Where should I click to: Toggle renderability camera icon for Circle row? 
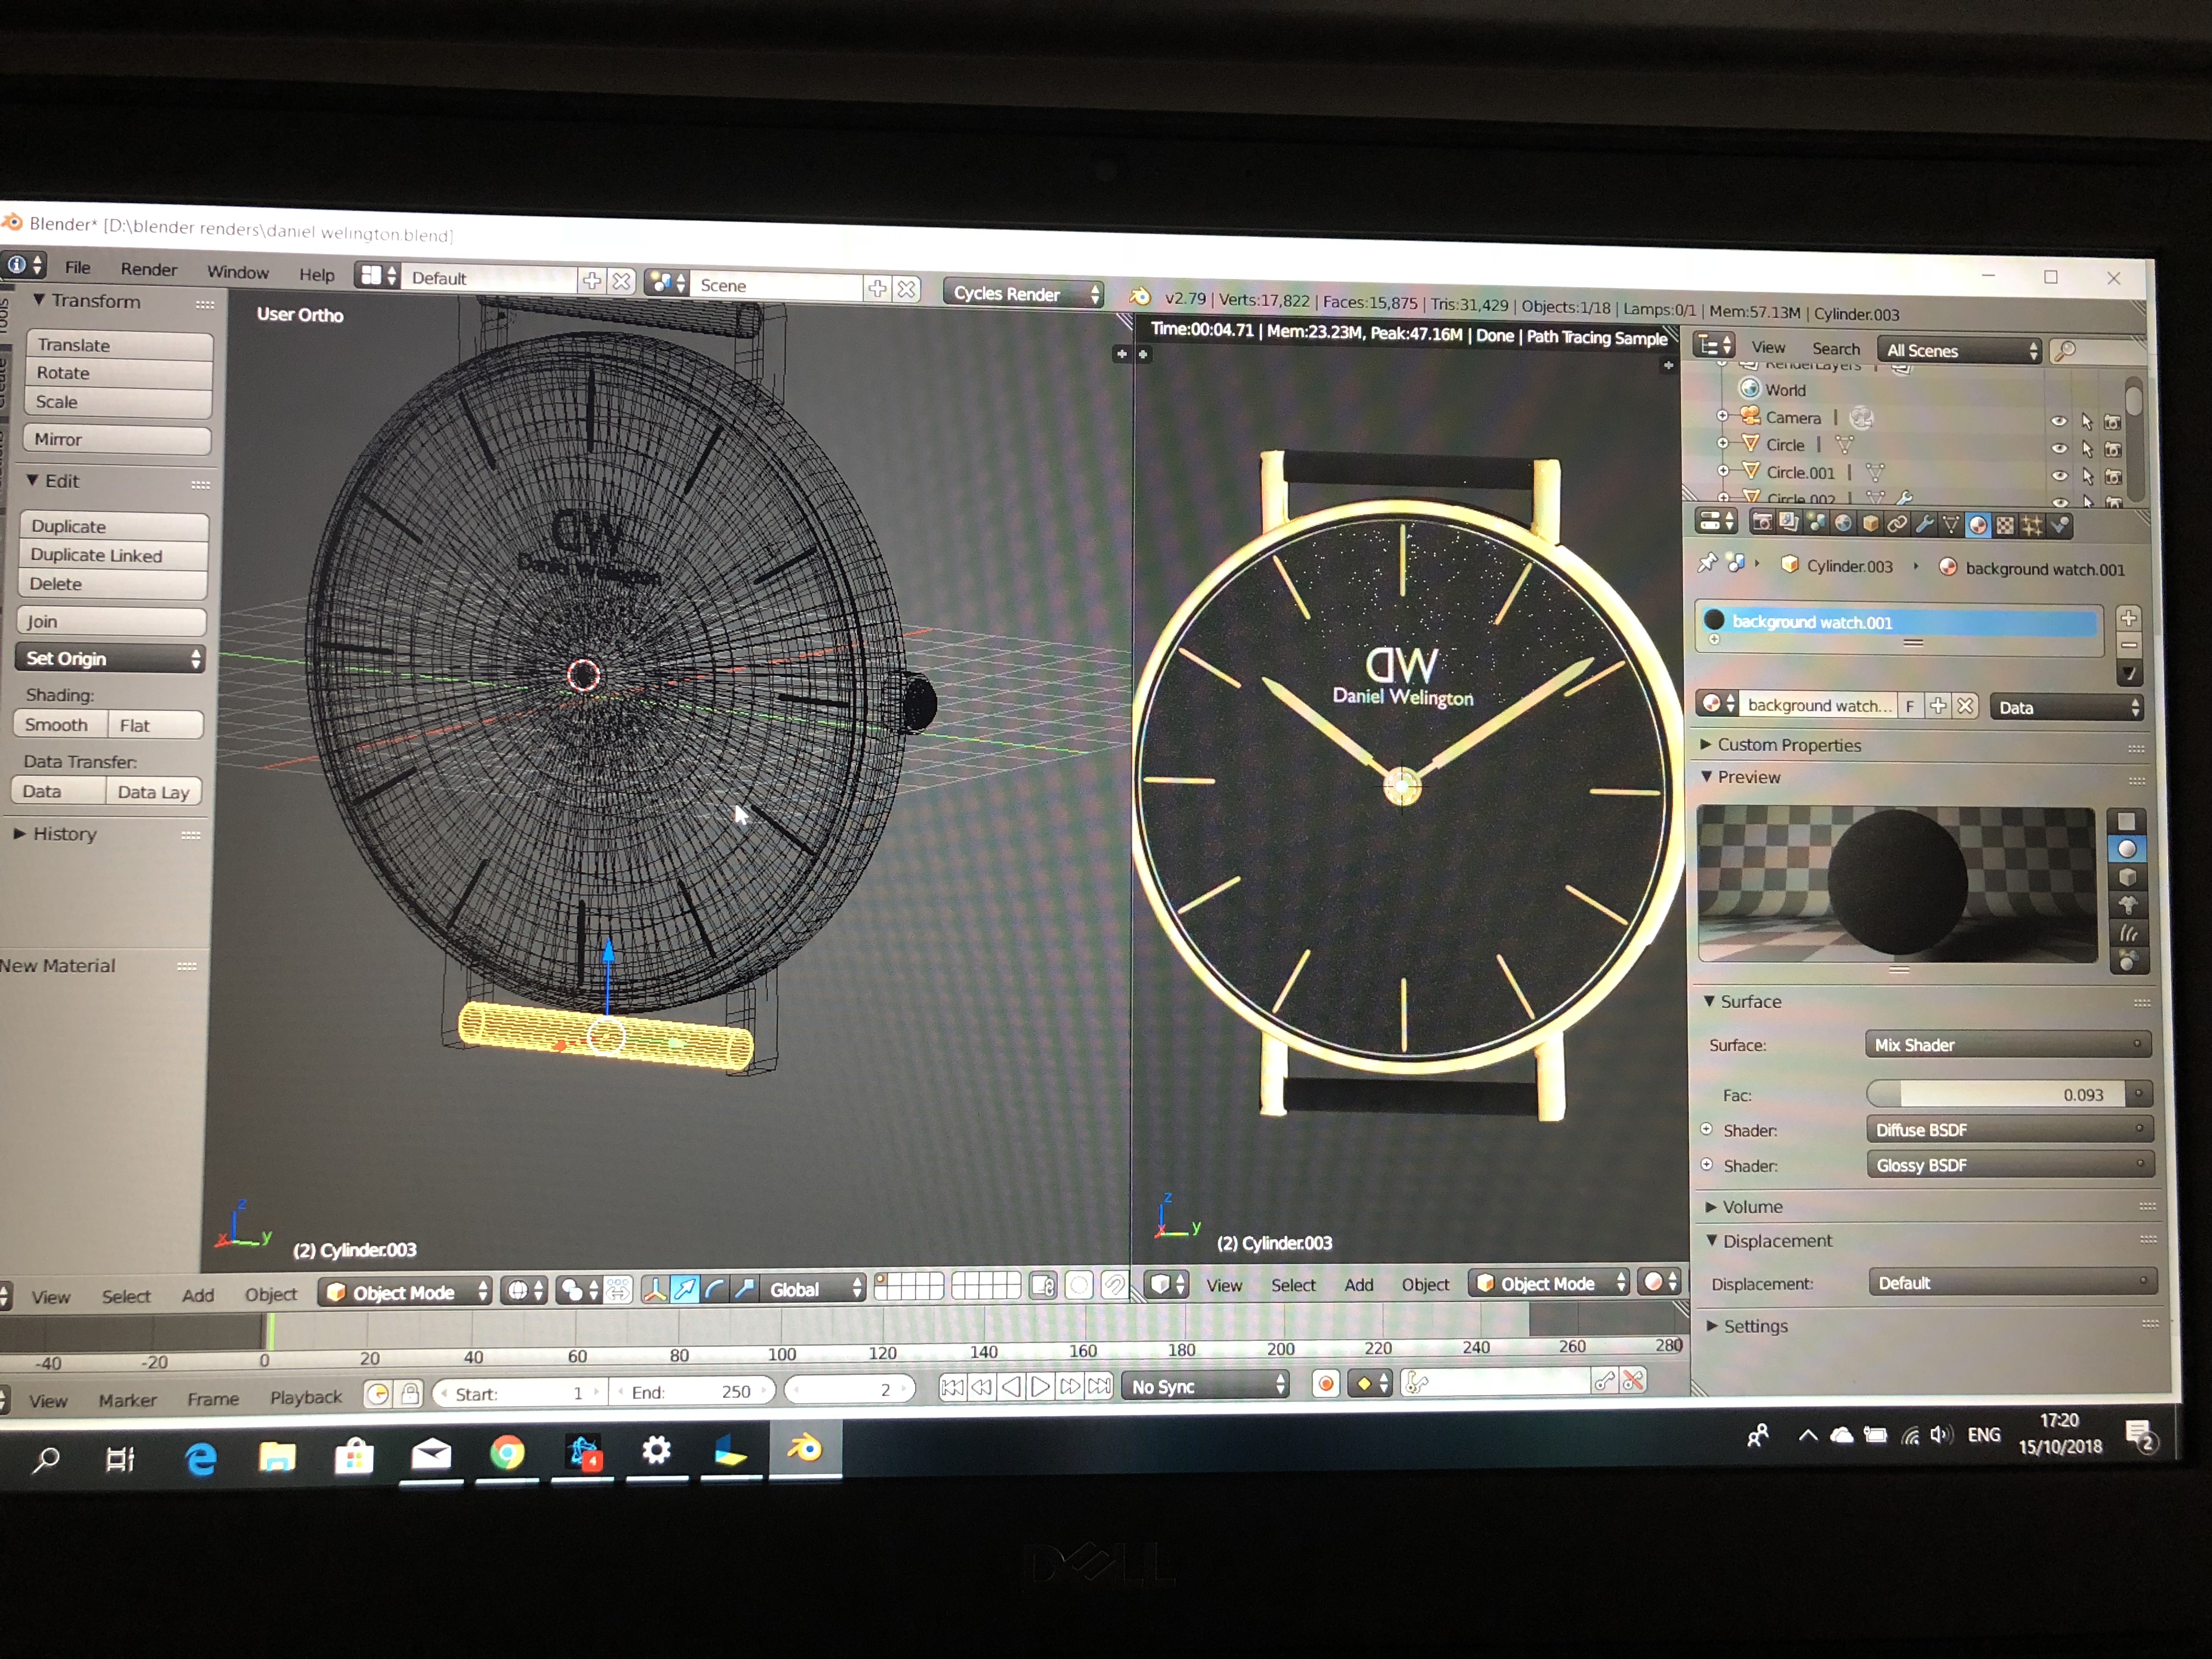coord(2112,450)
